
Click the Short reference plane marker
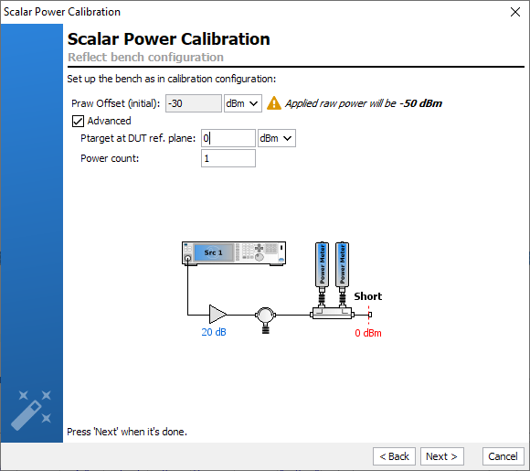tap(369, 315)
